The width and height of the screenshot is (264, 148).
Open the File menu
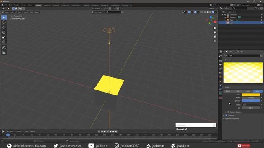[x=6, y=5]
